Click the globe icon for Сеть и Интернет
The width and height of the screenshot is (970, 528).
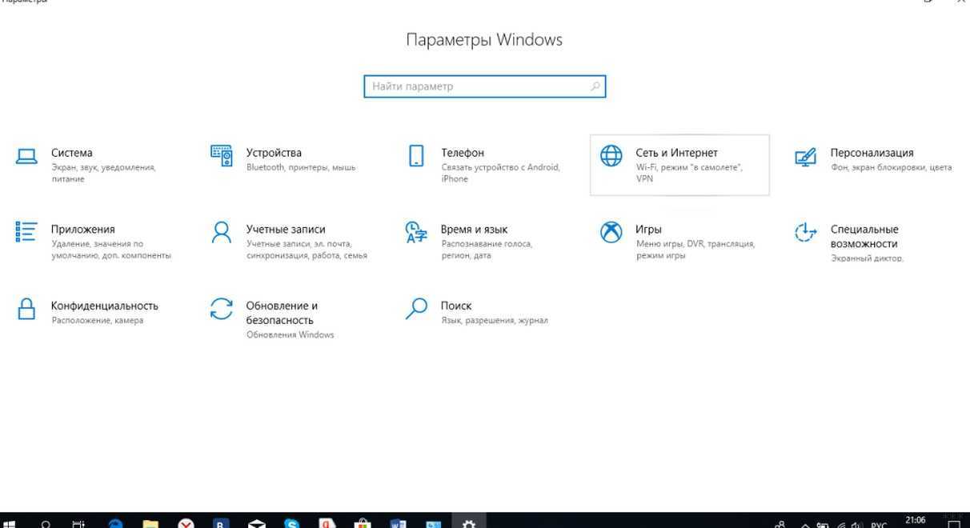(611, 156)
